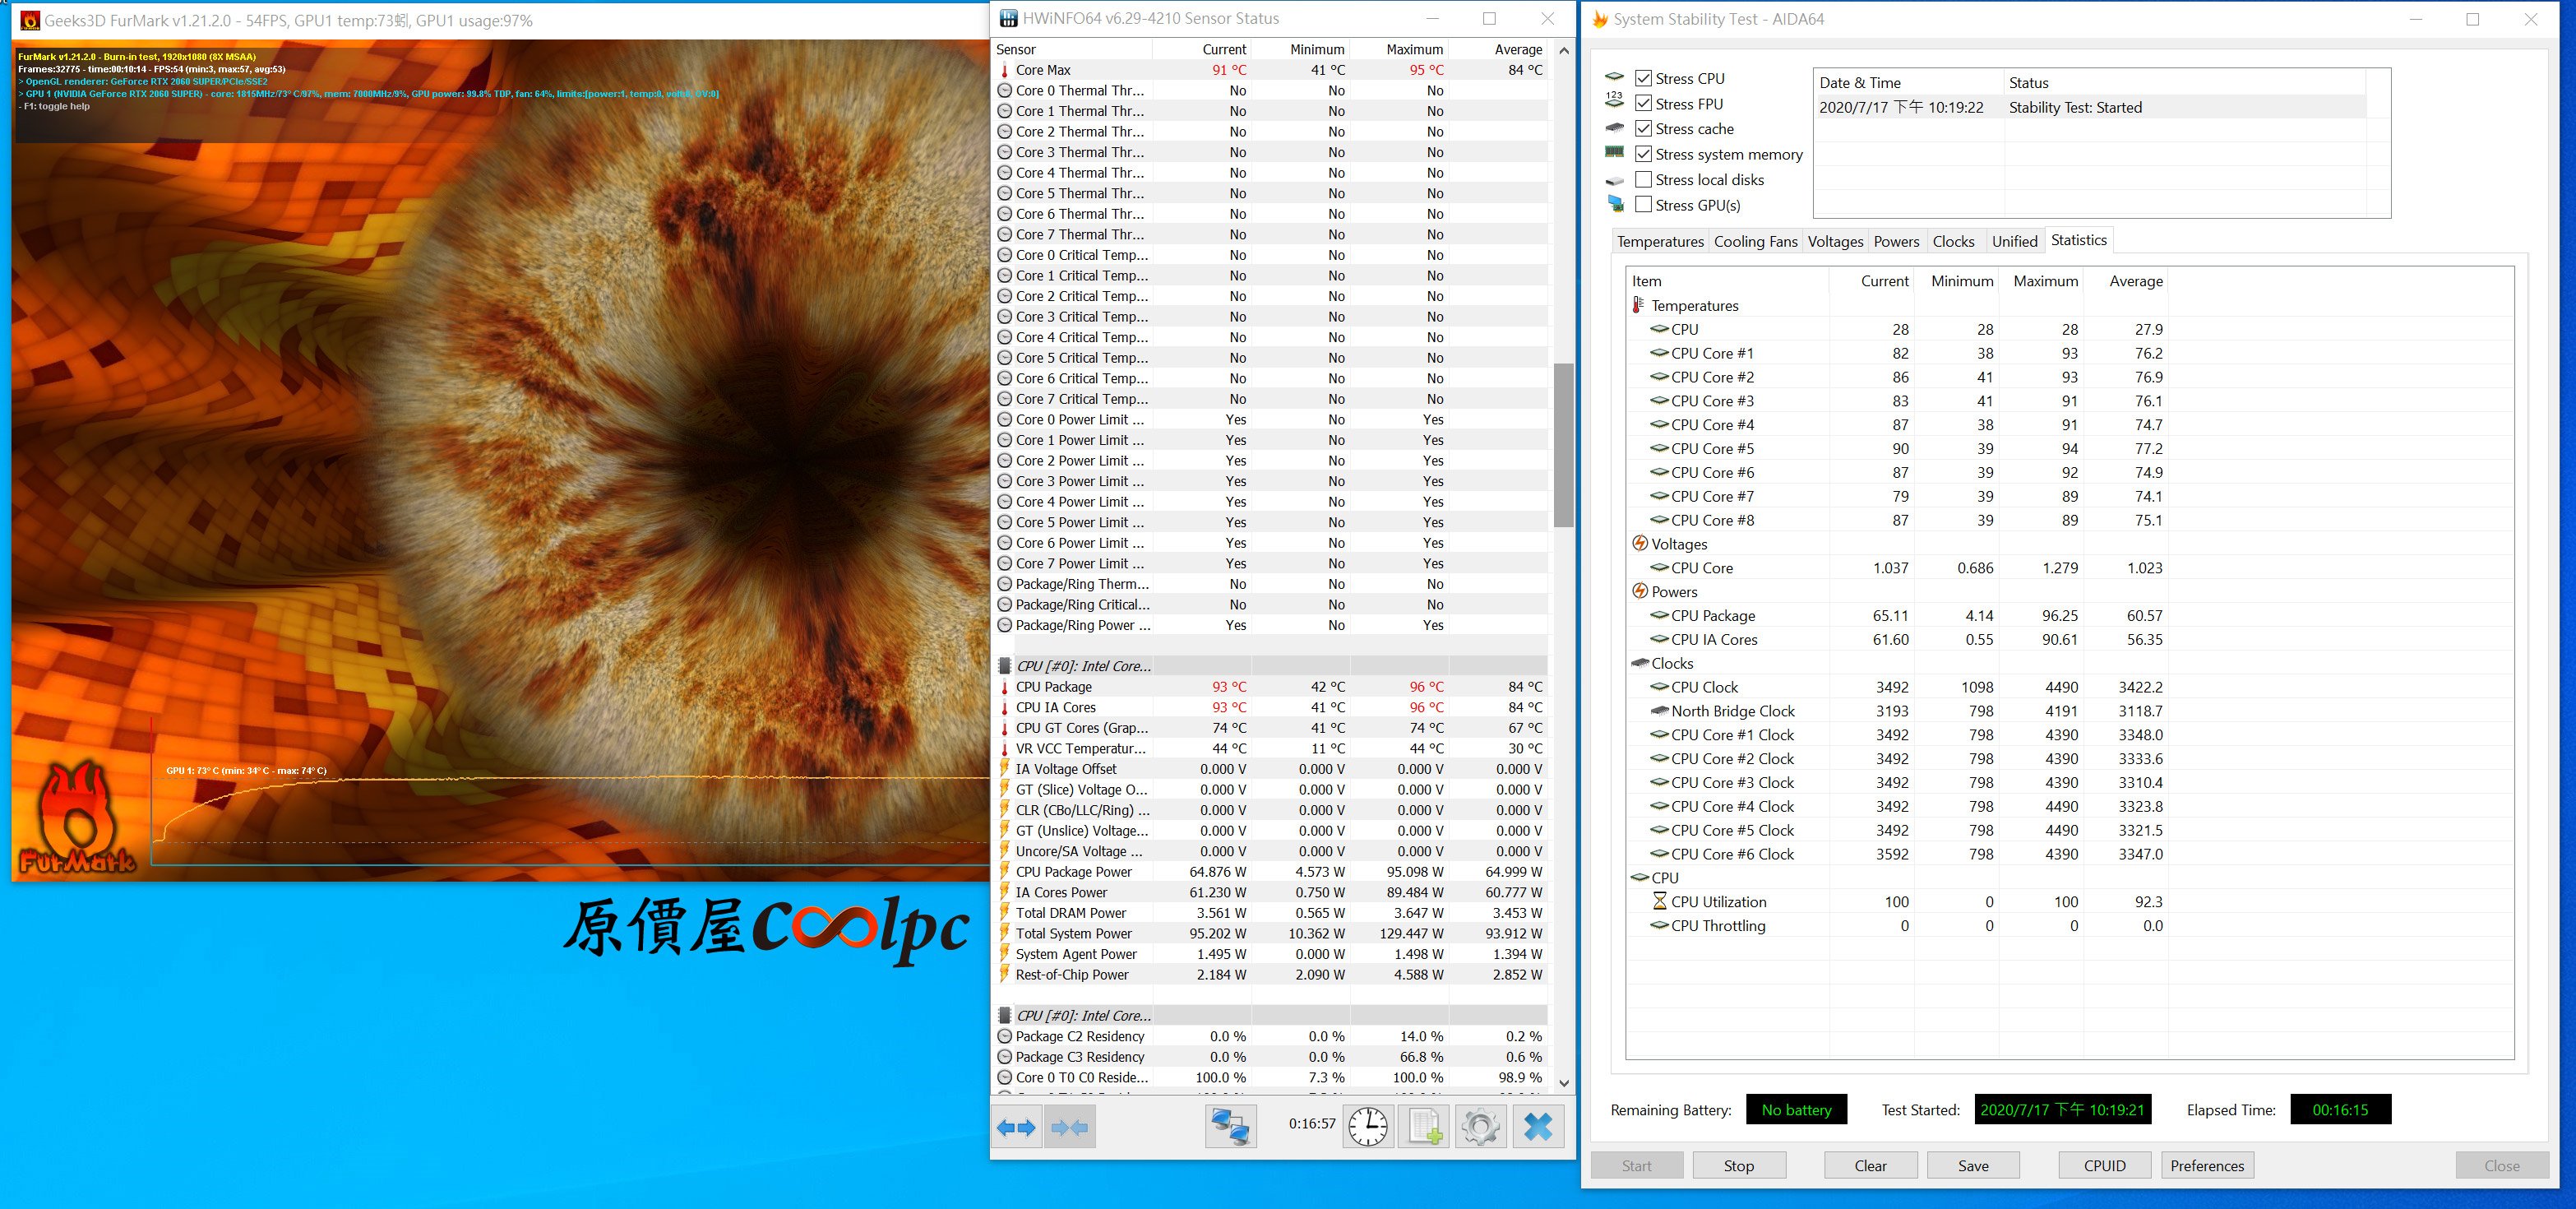Click AIDA64 system memory RAM icon
Image resolution: width=2576 pixels, height=1209 pixels.
click(x=1614, y=152)
